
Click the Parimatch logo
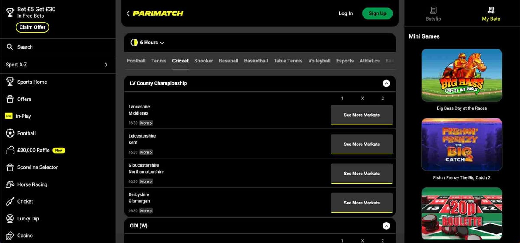(x=158, y=13)
